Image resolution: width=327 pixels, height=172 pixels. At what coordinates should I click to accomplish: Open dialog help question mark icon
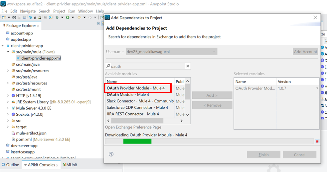pyautogui.click(x=111, y=154)
